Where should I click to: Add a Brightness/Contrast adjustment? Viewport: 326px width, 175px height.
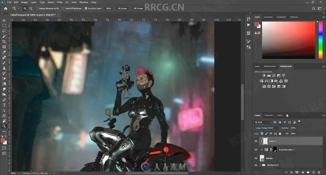264,75
